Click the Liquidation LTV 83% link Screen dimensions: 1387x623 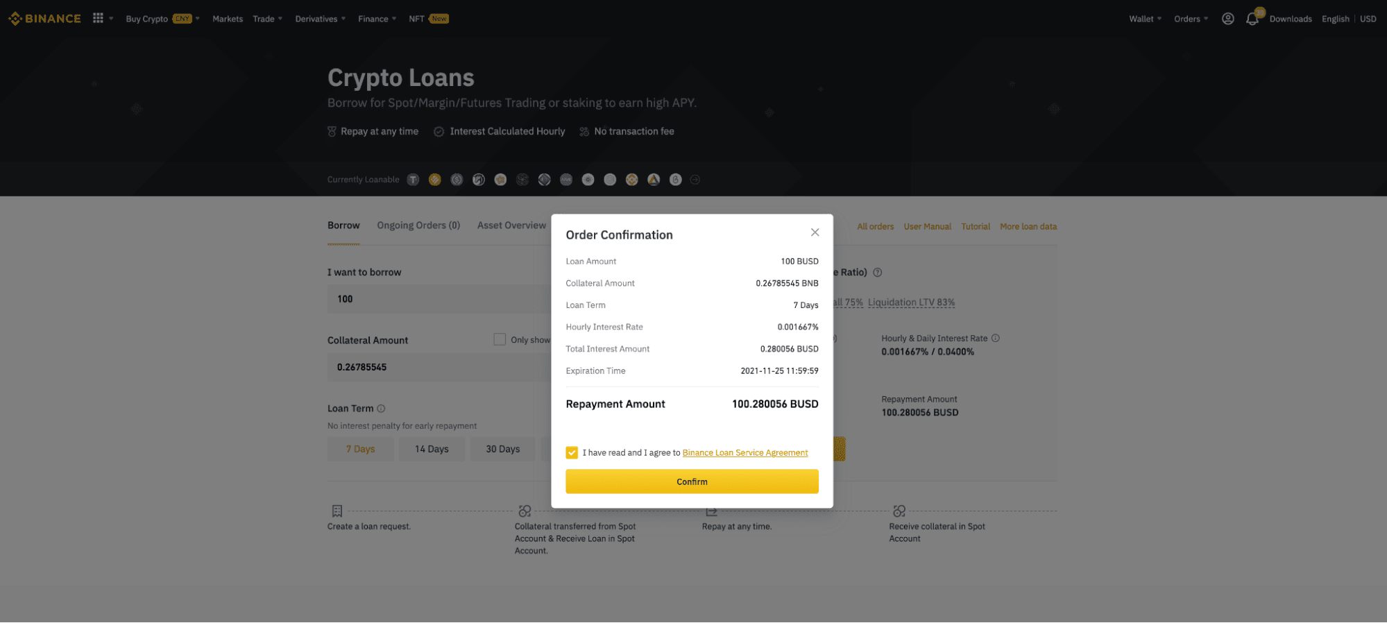[911, 302]
